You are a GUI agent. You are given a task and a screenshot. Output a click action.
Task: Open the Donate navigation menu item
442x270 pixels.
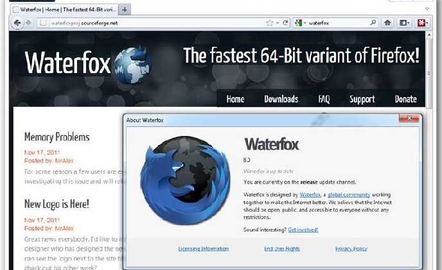click(x=405, y=99)
